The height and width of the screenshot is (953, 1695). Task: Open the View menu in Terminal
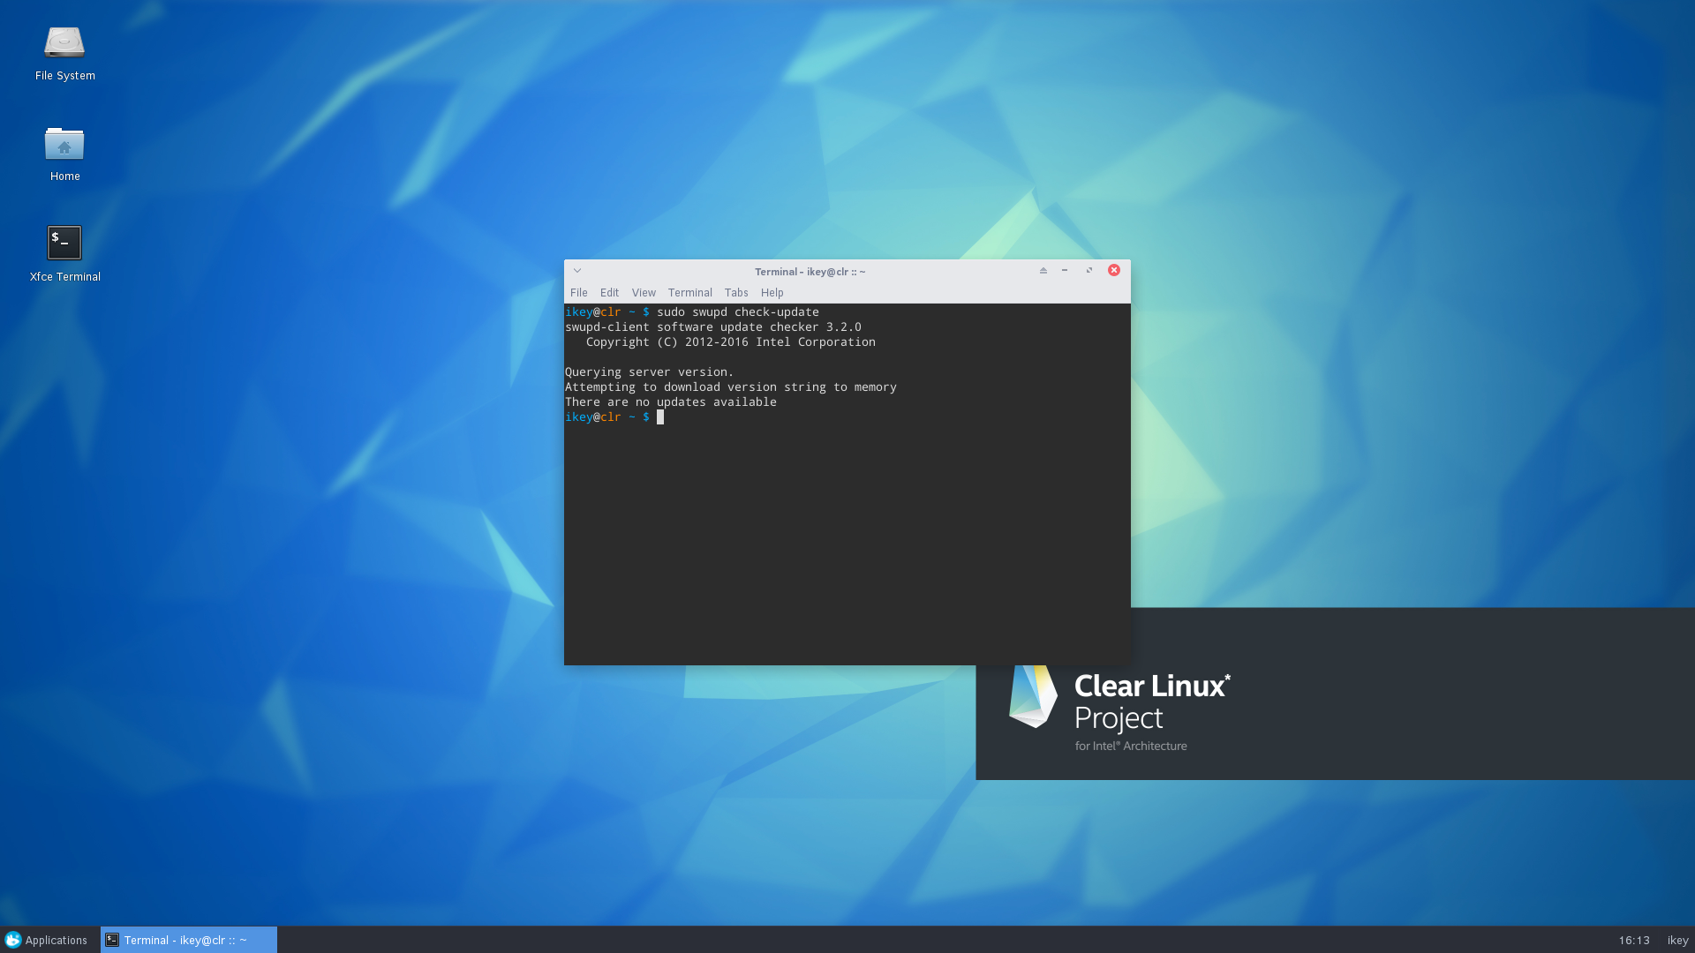click(644, 293)
